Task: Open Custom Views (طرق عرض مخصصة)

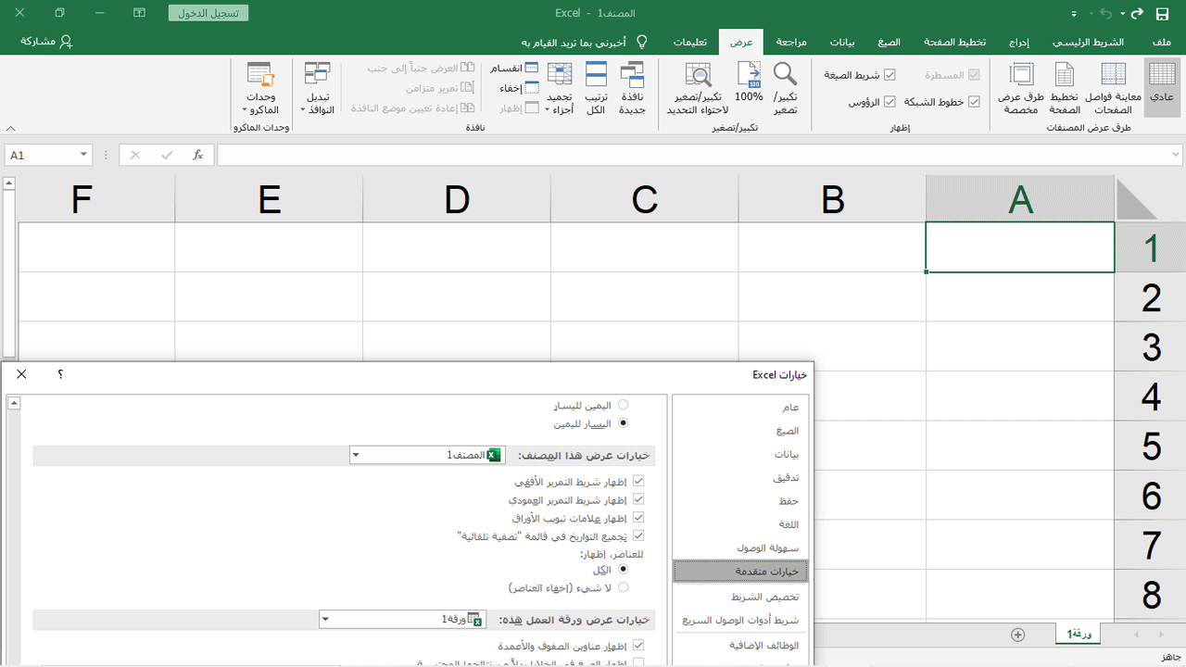Action: 1021,88
